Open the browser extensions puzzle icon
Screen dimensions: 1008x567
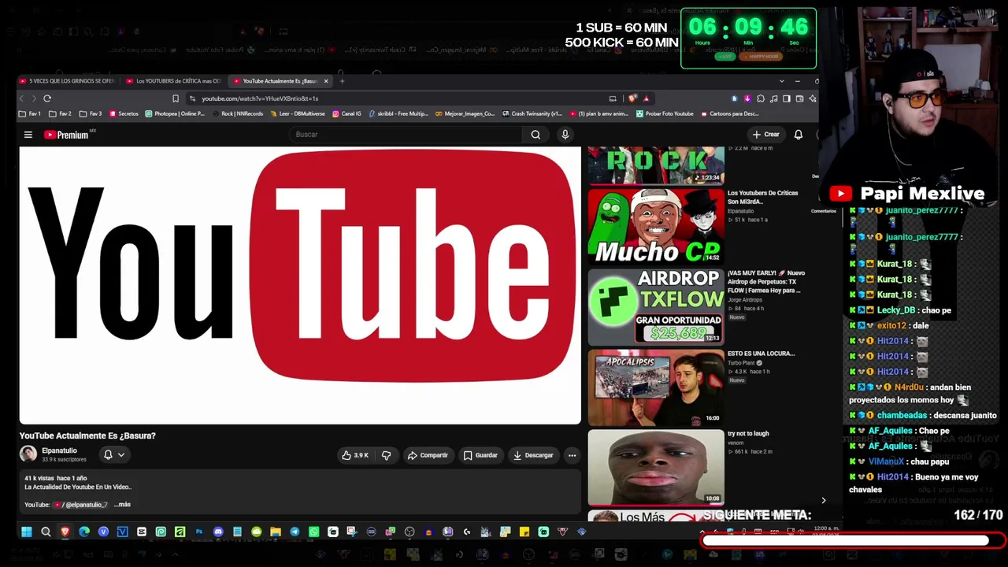pyautogui.click(x=760, y=98)
